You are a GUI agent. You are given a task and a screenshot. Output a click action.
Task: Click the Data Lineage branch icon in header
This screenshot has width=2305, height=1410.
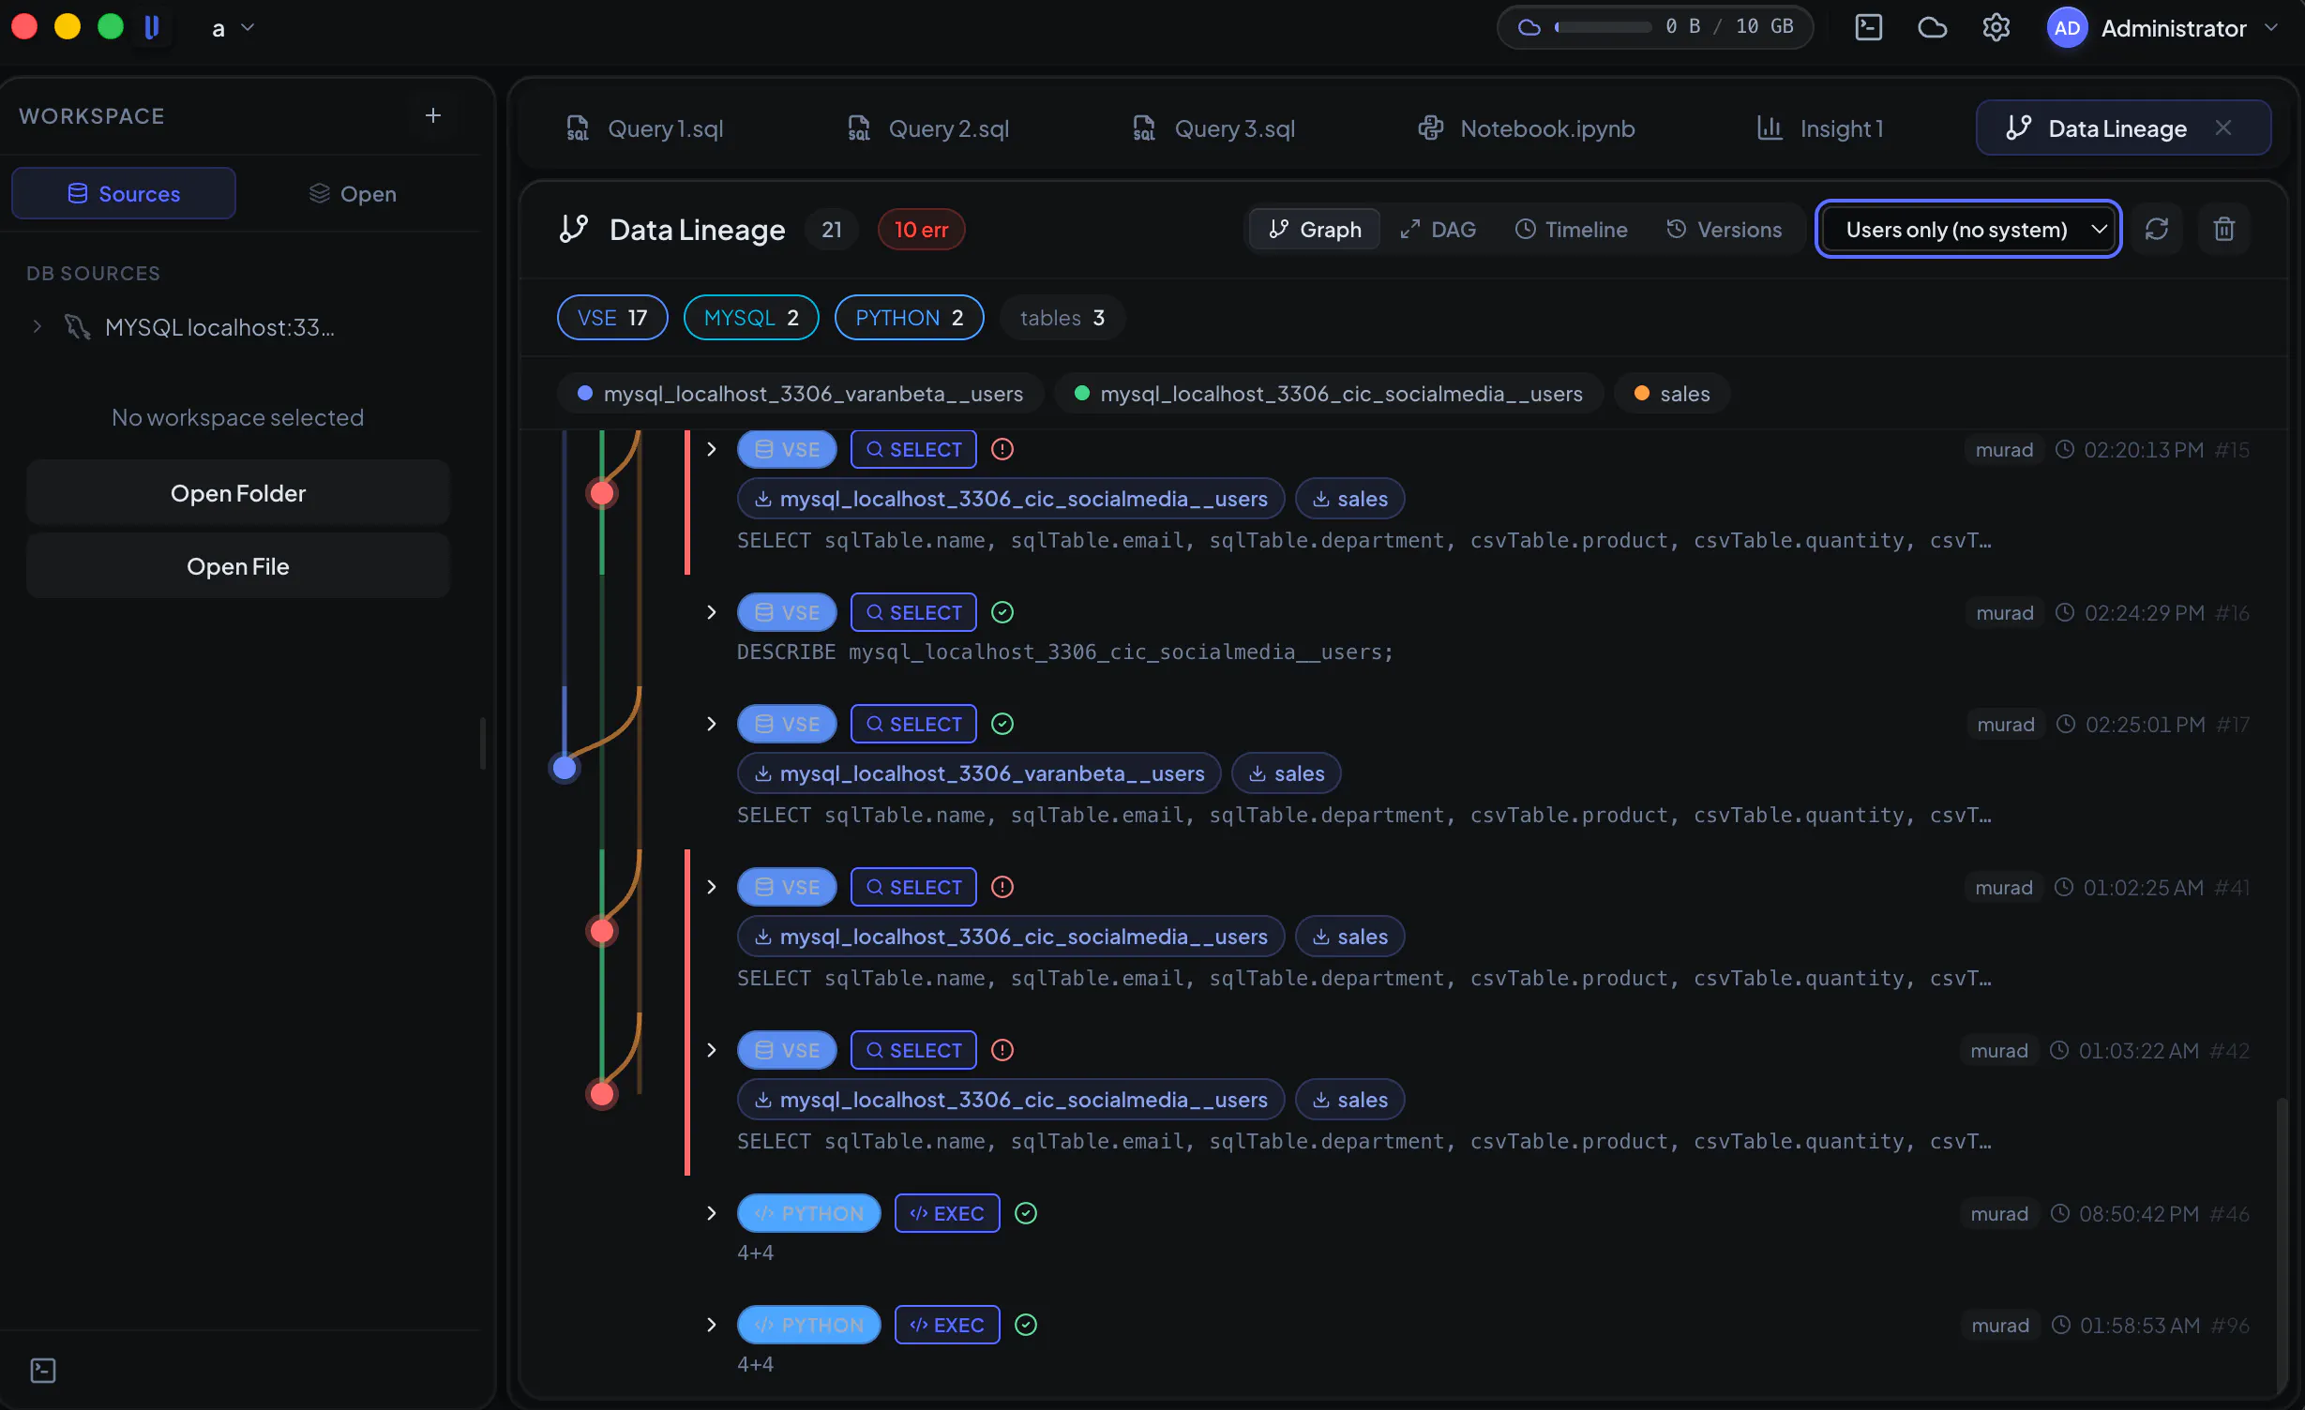[573, 229]
